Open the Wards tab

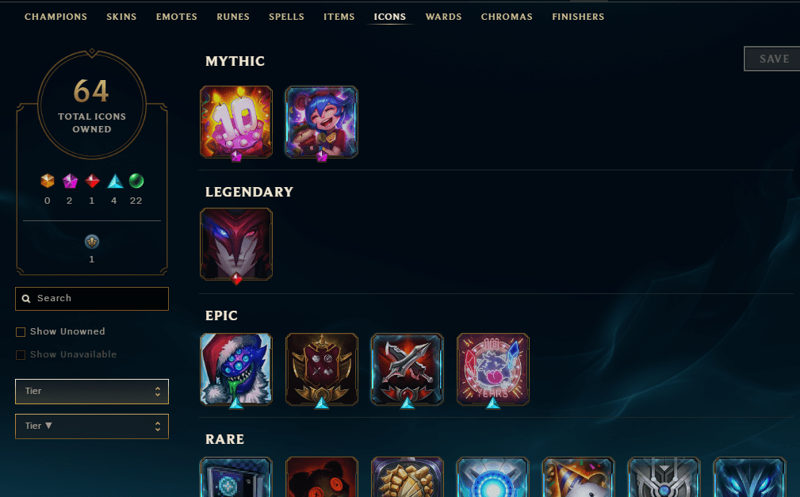click(443, 17)
